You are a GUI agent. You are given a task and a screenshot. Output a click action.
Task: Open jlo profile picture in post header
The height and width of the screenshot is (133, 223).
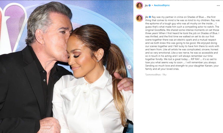point(139,6)
